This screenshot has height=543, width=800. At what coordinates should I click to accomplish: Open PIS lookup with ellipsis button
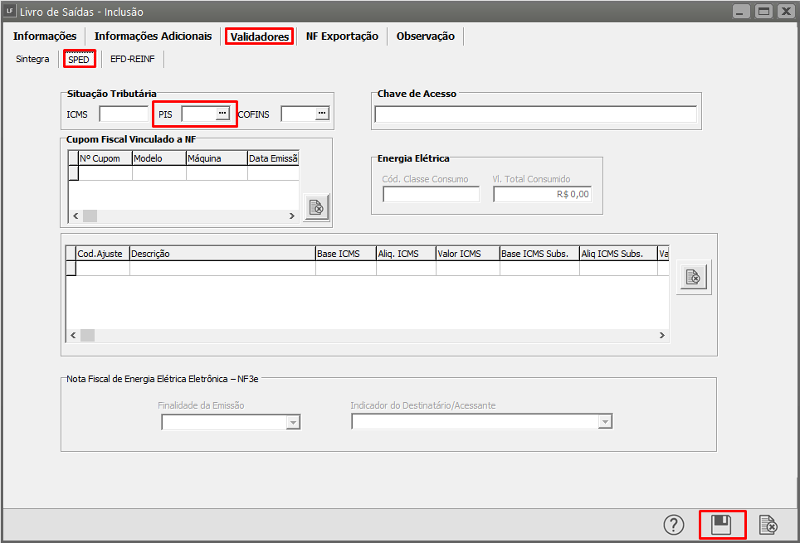(222, 114)
